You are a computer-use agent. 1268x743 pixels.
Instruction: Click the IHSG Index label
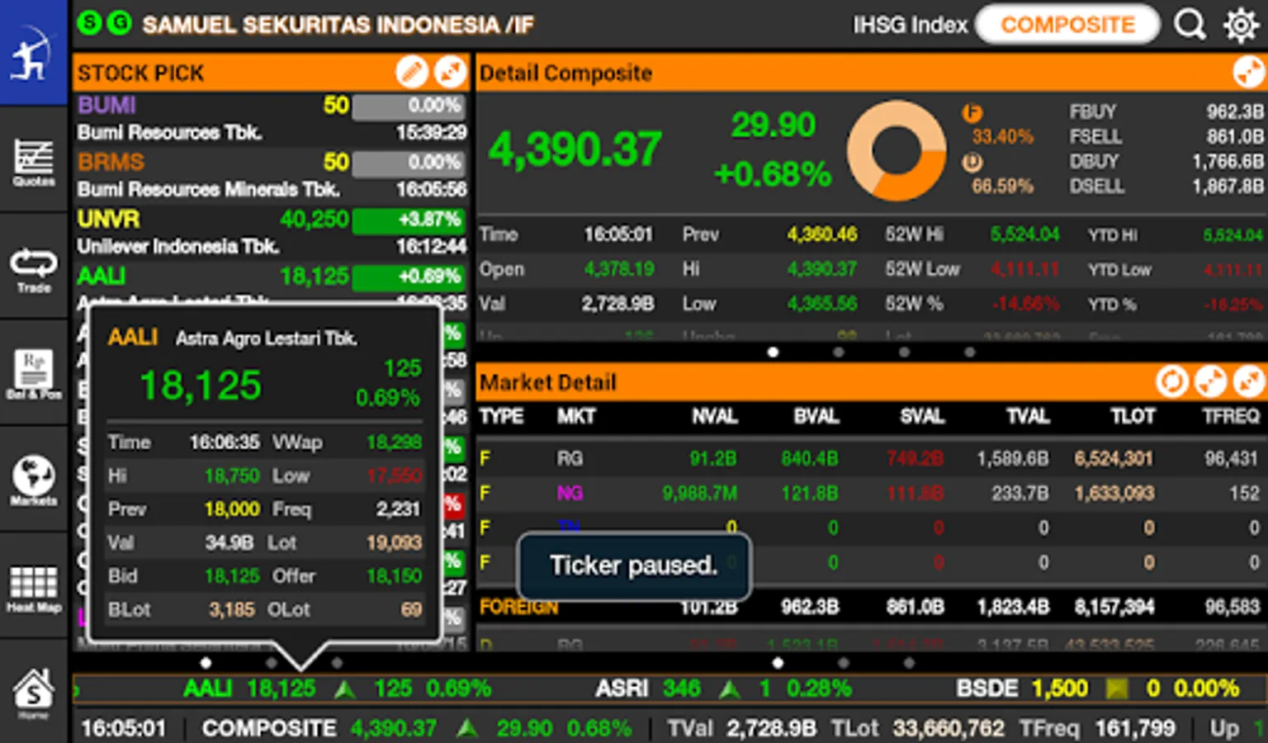click(x=910, y=26)
